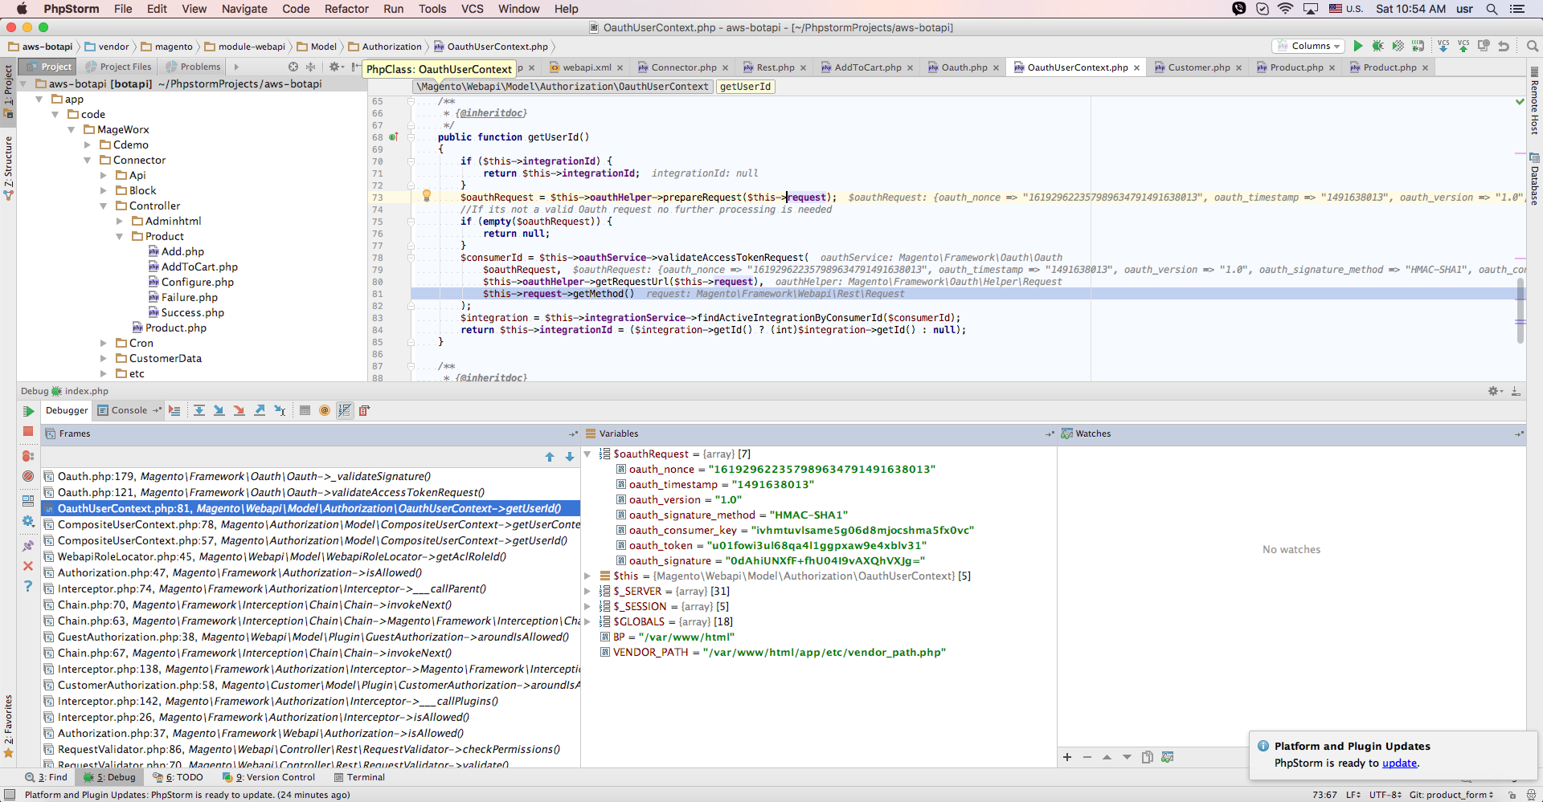Move to previous frame with up arrow
The width and height of the screenshot is (1543, 802).
click(550, 457)
